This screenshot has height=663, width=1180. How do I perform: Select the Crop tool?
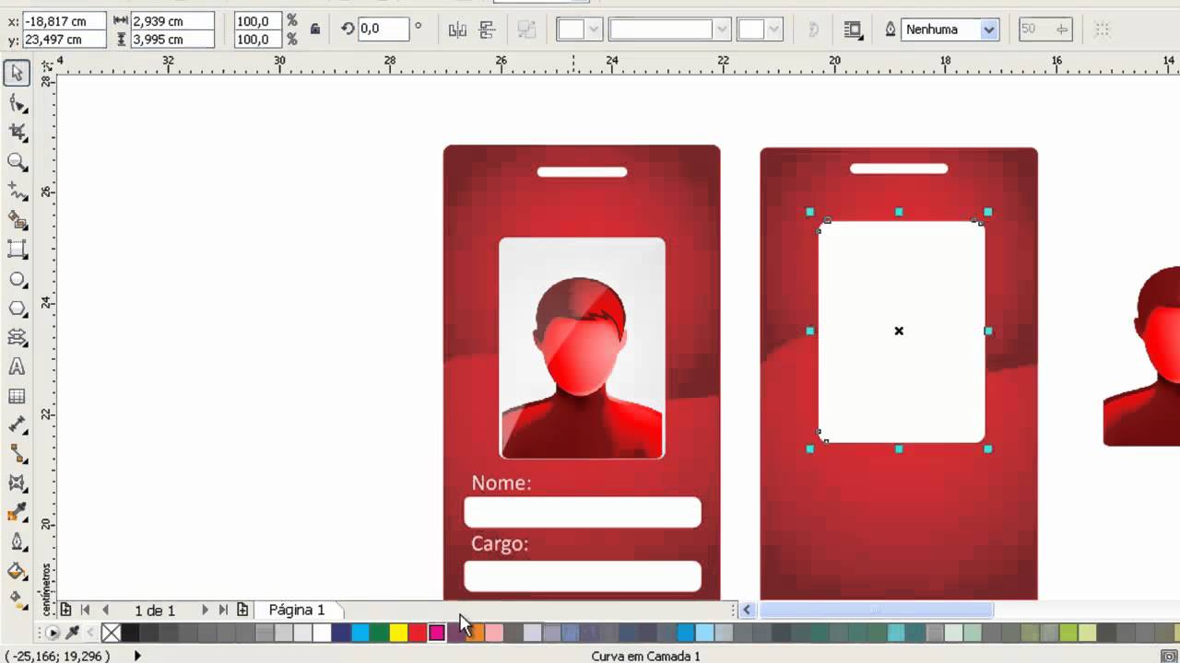[17, 132]
